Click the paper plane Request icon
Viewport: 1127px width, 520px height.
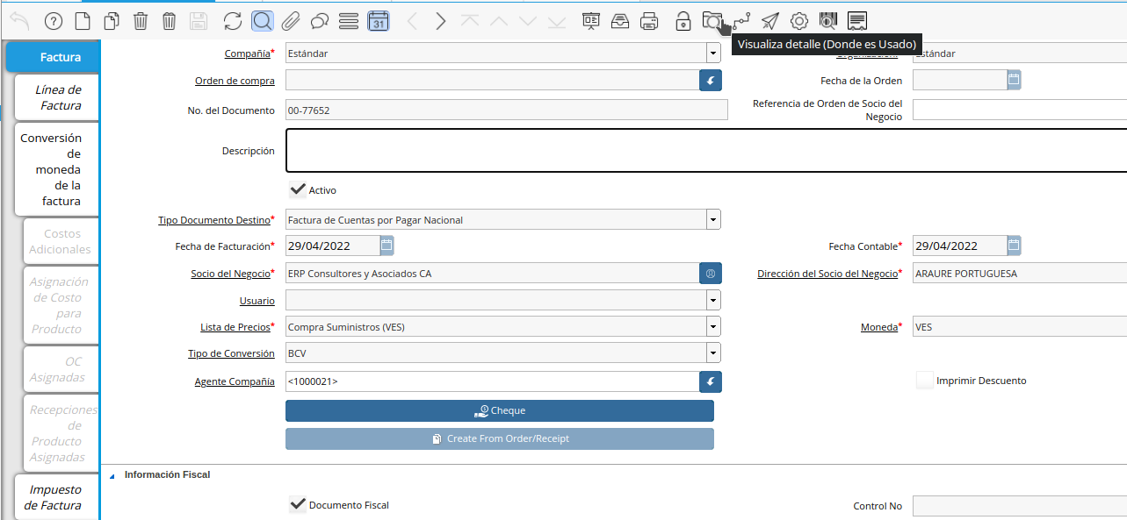click(770, 21)
